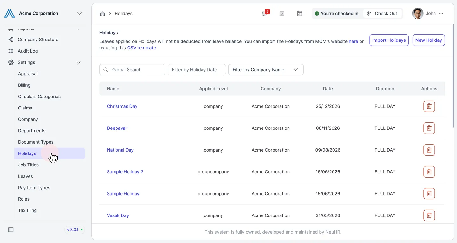The width and height of the screenshot is (457, 243).
Task: Click the page vertical scrollbar
Action: tap(453, 76)
